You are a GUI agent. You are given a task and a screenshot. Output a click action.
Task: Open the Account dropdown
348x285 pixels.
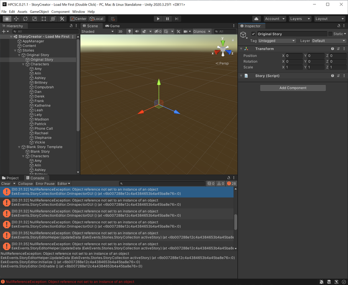(275, 19)
